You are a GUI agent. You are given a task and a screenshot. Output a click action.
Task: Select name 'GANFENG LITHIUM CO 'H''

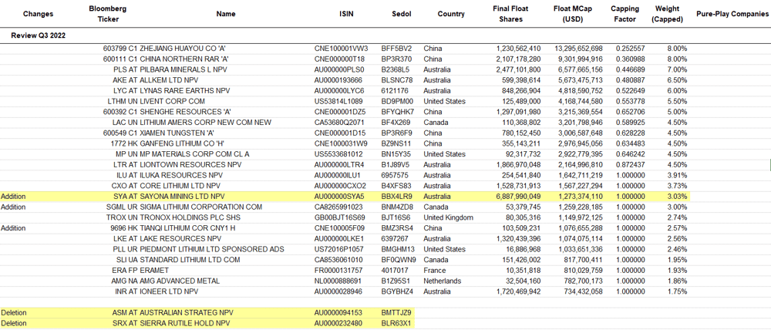click(183, 143)
